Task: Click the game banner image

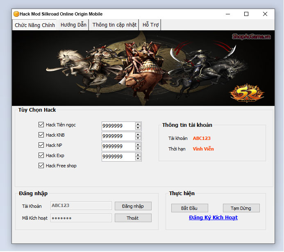Action: [x=143, y=68]
